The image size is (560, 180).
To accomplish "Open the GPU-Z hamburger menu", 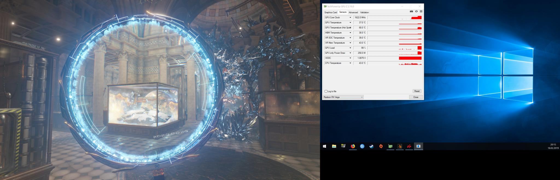I will click(x=421, y=11).
